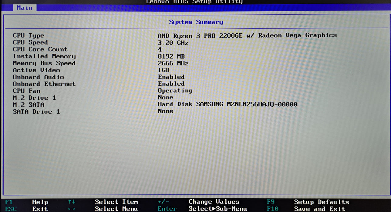Click the Lenovo BIOS Setup Utility title
This screenshot has width=391, height=212.
point(194,2)
